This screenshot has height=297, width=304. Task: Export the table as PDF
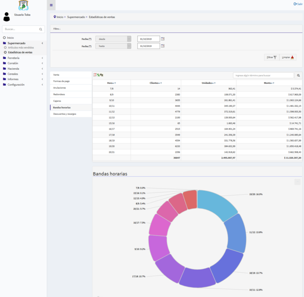point(95,75)
